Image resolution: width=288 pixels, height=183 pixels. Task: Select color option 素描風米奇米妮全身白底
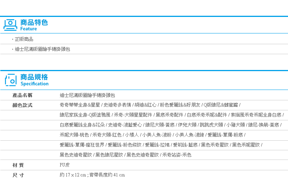tap(256, 115)
